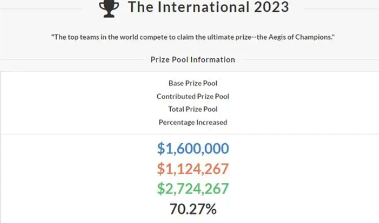Select the Base Prize Pool label
The image size is (379, 223).
(x=193, y=83)
